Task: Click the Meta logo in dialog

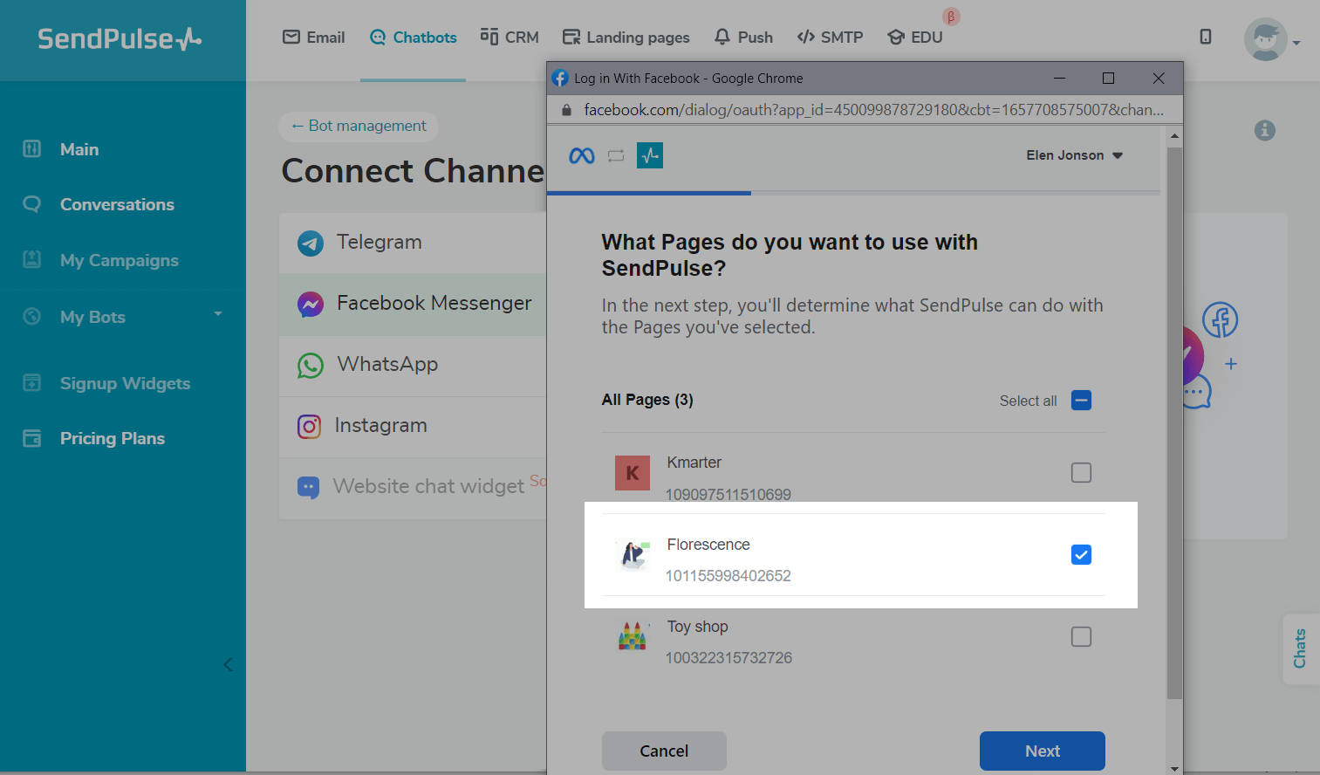Action: point(582,155)
